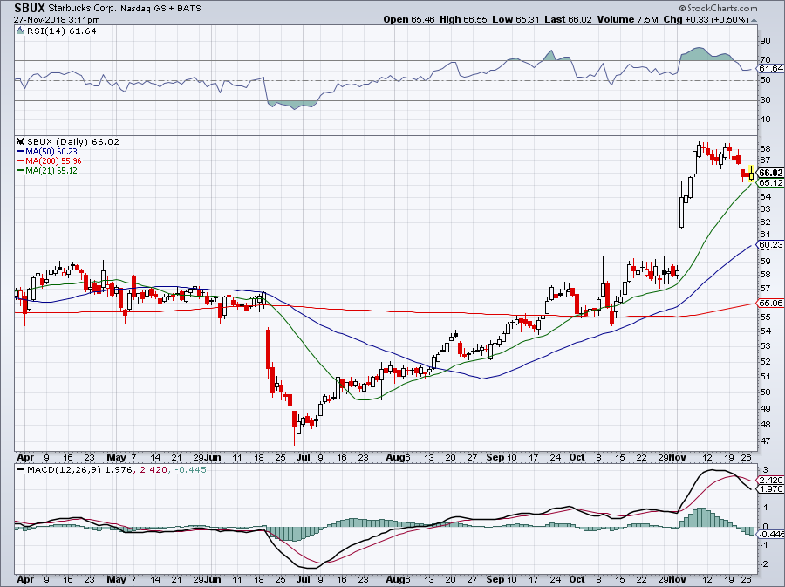Select the blue MA(50) legend swatch

tap(20, 152)
